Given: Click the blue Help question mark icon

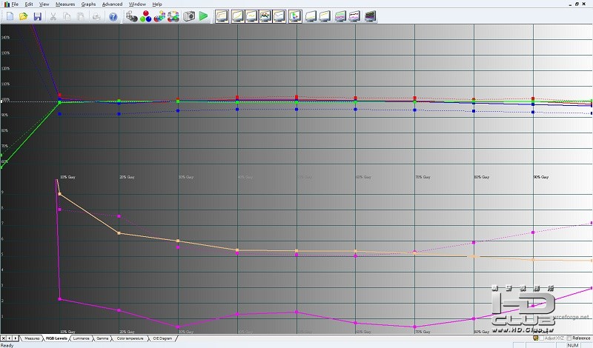Looking at the screenshot, I should tap(113, 16).
